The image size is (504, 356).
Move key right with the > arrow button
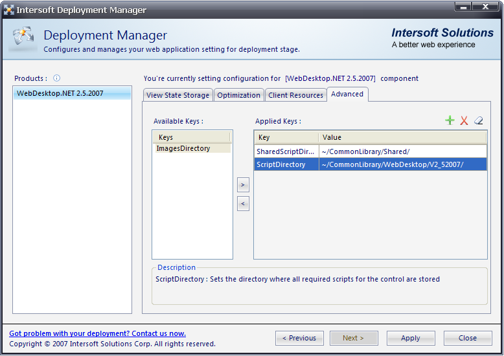pyautogui.click(x=243, y=185)
